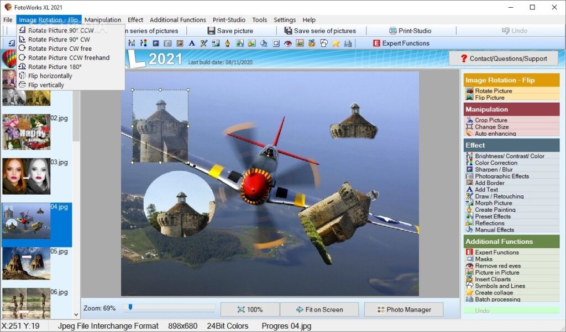Open the Help menu
The width and height of the screenshot is (566, 332).
point(309,20)
